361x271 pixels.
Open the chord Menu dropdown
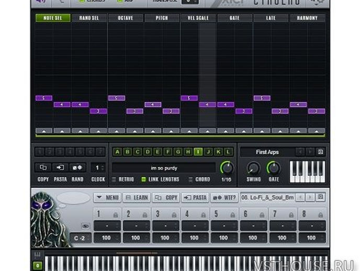pyautogui.click(x=107, y=198)
